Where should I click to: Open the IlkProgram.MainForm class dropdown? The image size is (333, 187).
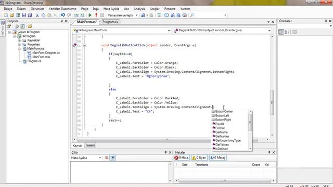[x=169, y=31]
